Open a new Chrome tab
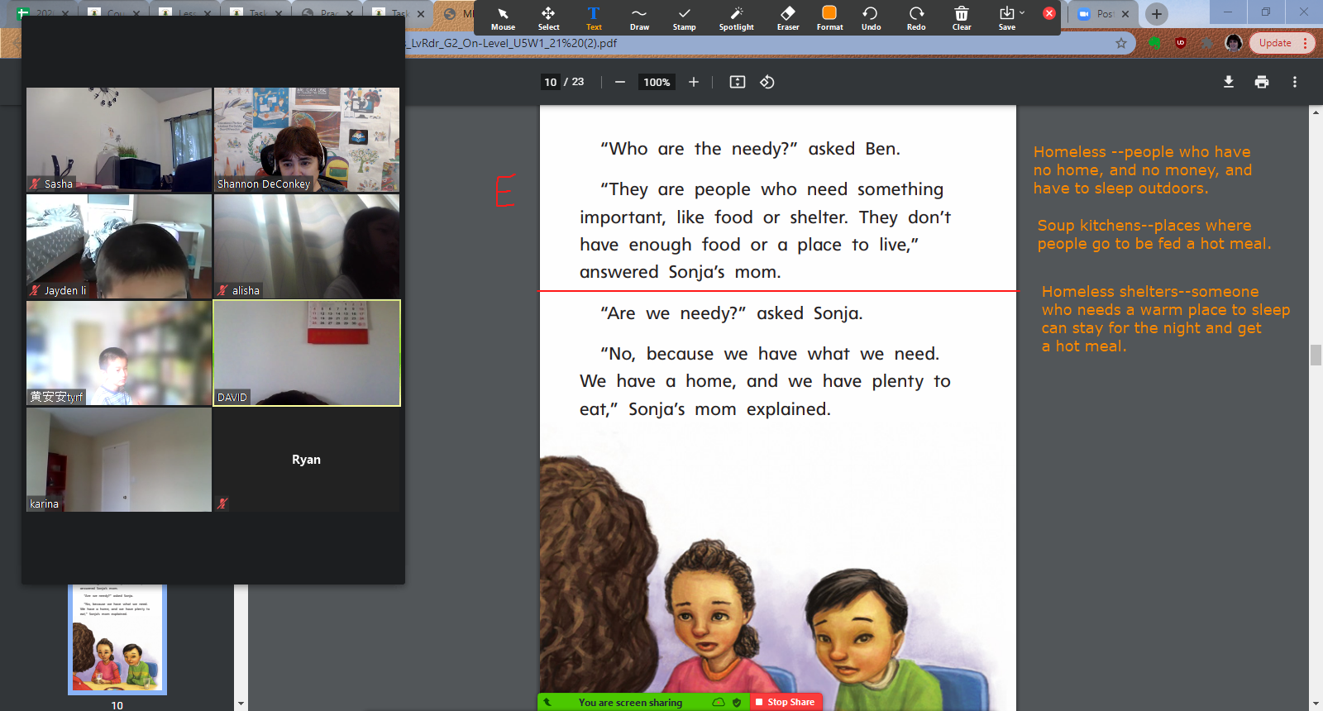Viewport: 1323px width, 711px height. pos(1157,14)
